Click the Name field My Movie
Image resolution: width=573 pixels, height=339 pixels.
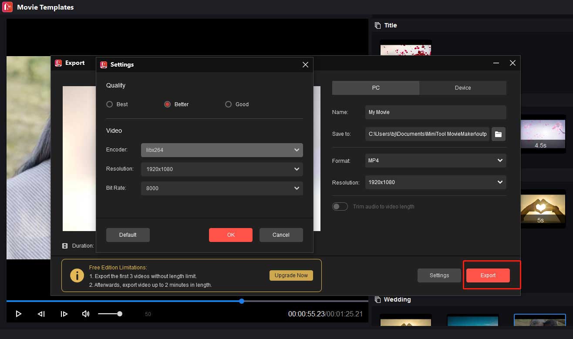coord(436,112)
